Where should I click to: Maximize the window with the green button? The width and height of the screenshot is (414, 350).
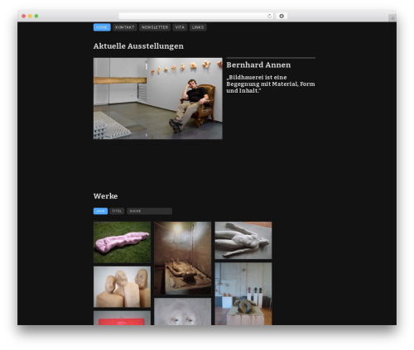[36, 16]
